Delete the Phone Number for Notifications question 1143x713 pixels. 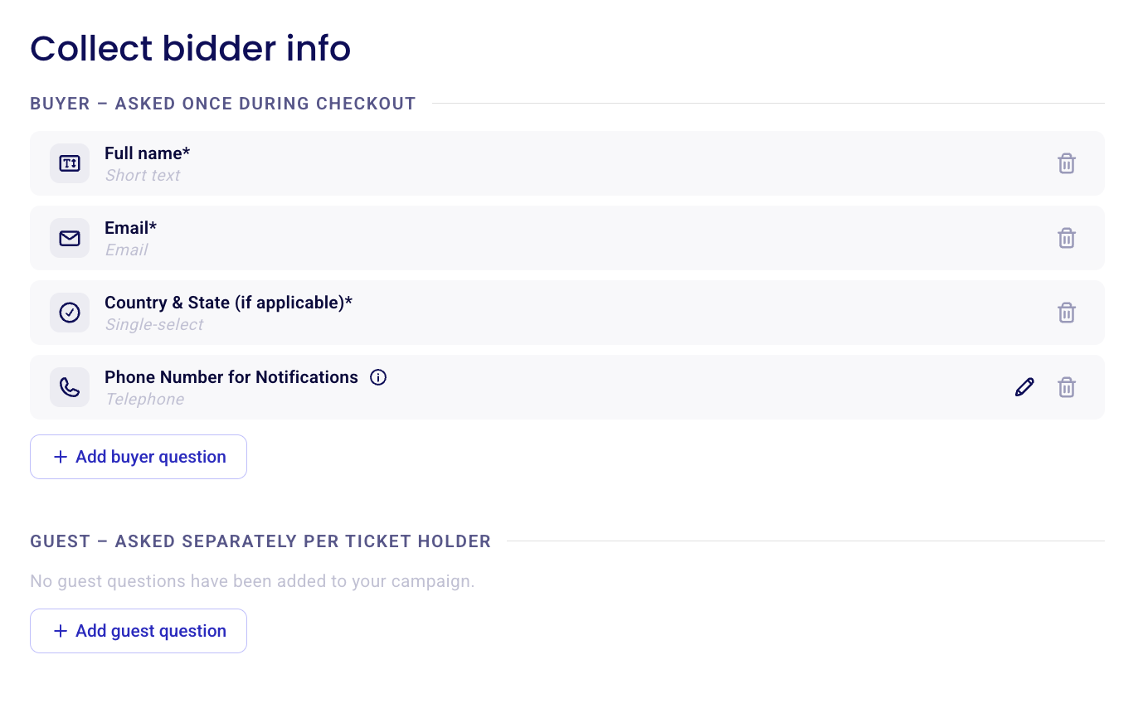pyautogui.click(x=1067, y=387)
